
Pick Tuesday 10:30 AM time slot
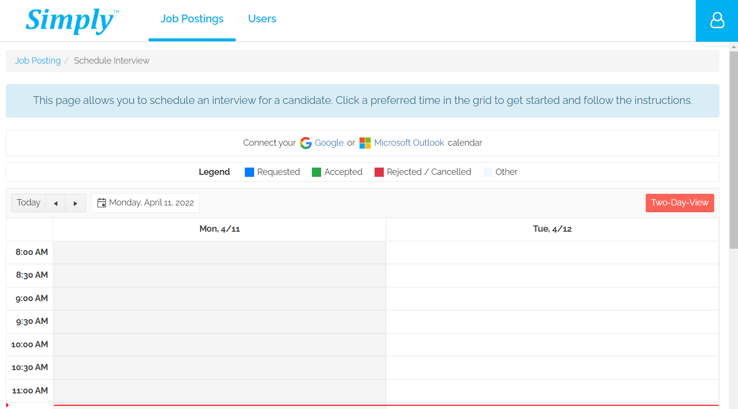[552, 368]
